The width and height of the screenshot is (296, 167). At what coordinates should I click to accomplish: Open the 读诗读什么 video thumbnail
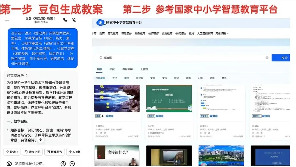point(117,155)
